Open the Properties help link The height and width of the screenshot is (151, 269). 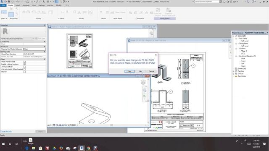coord(6,131)
